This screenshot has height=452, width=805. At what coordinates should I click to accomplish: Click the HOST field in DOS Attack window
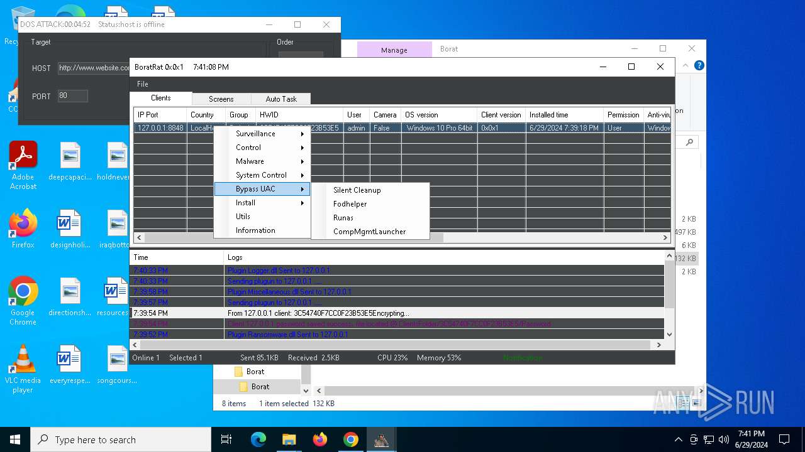coord(94,68)
